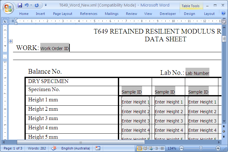Click the spelling proofing status icon
Viewport: 228px width, 152px height.
pyautogui.click(x=54, y=148)
